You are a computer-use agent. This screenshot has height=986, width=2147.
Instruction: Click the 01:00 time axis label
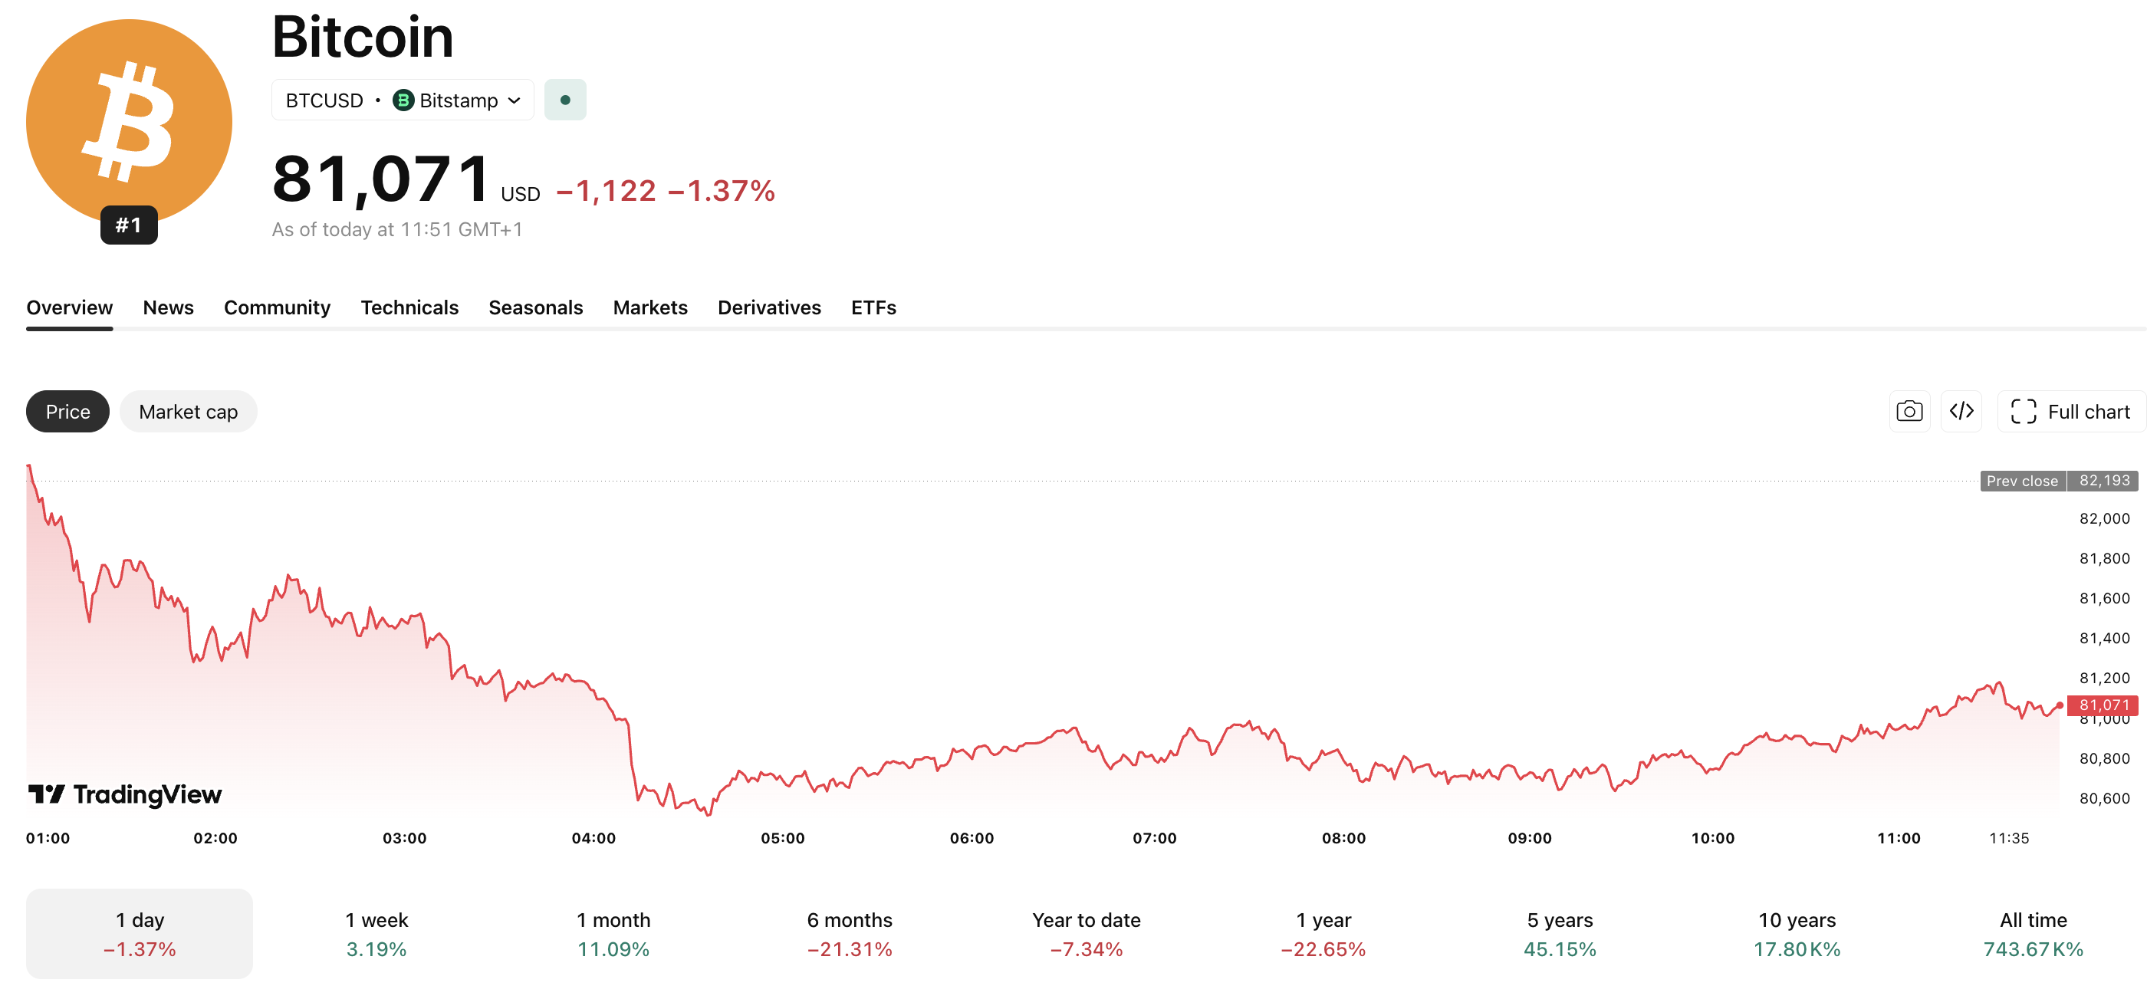[x=48, y=838]
